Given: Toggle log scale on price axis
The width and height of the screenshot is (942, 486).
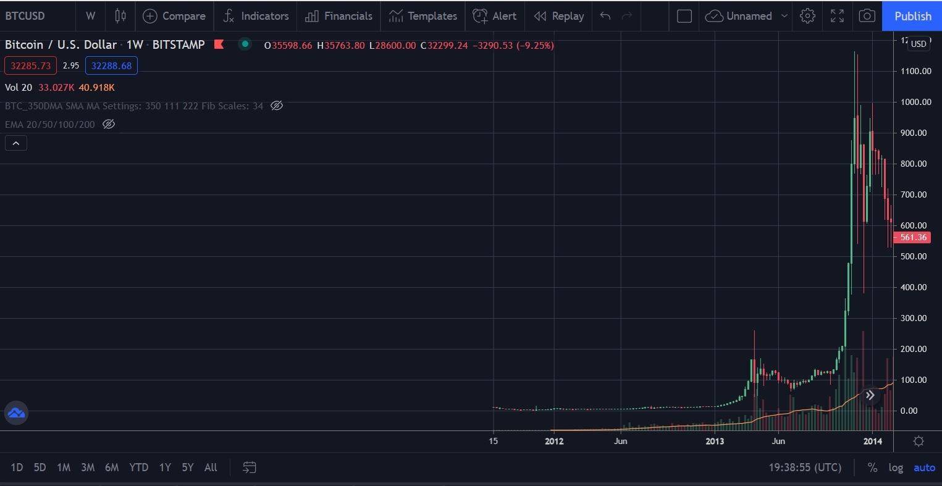Looking at the screenshot, I should point(896,467).
